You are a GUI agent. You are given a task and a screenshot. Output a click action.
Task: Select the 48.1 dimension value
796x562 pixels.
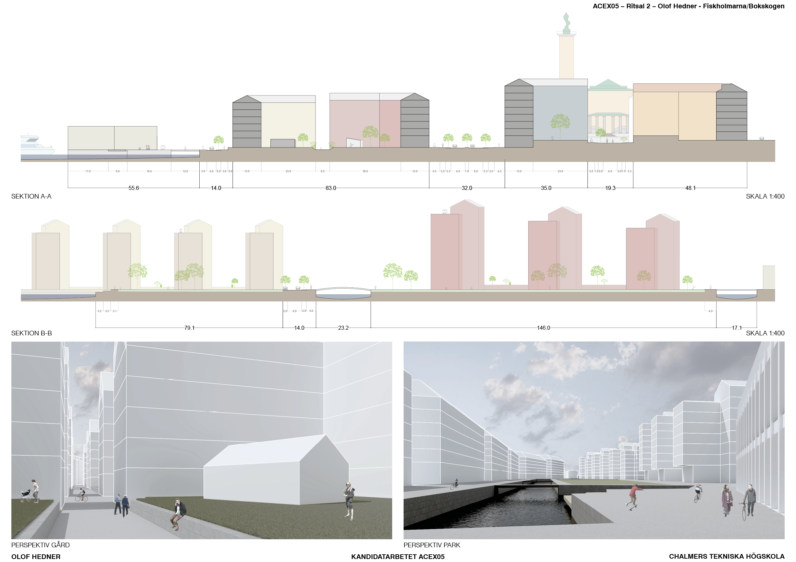[690, 188]
